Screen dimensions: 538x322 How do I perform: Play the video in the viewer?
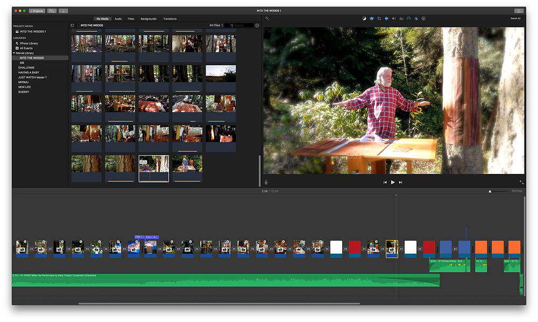(393, 183)
